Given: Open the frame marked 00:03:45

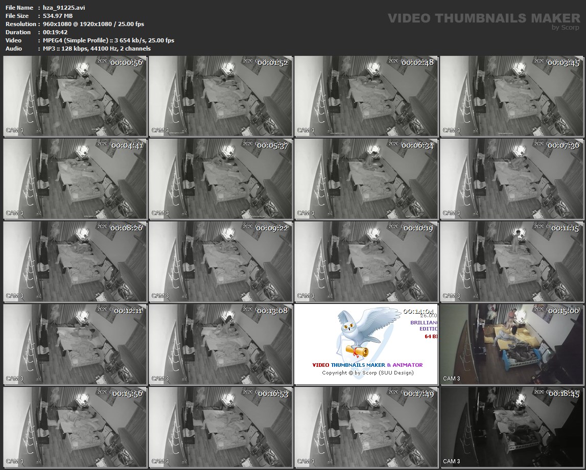Looking at the screenshot, I should [511, 96].
